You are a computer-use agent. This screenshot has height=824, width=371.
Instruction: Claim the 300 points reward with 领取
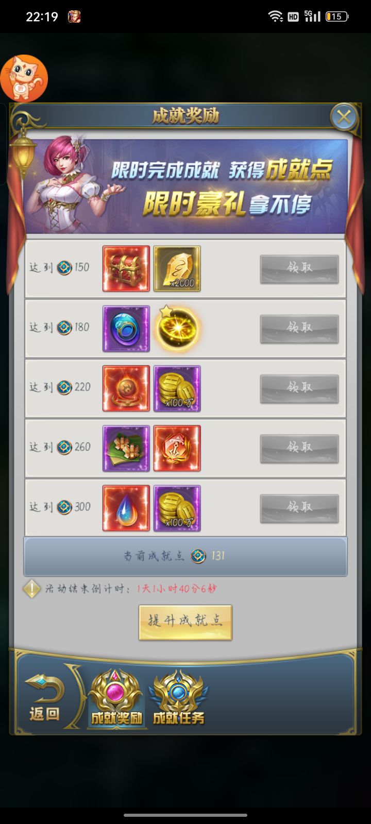(299, 508)
